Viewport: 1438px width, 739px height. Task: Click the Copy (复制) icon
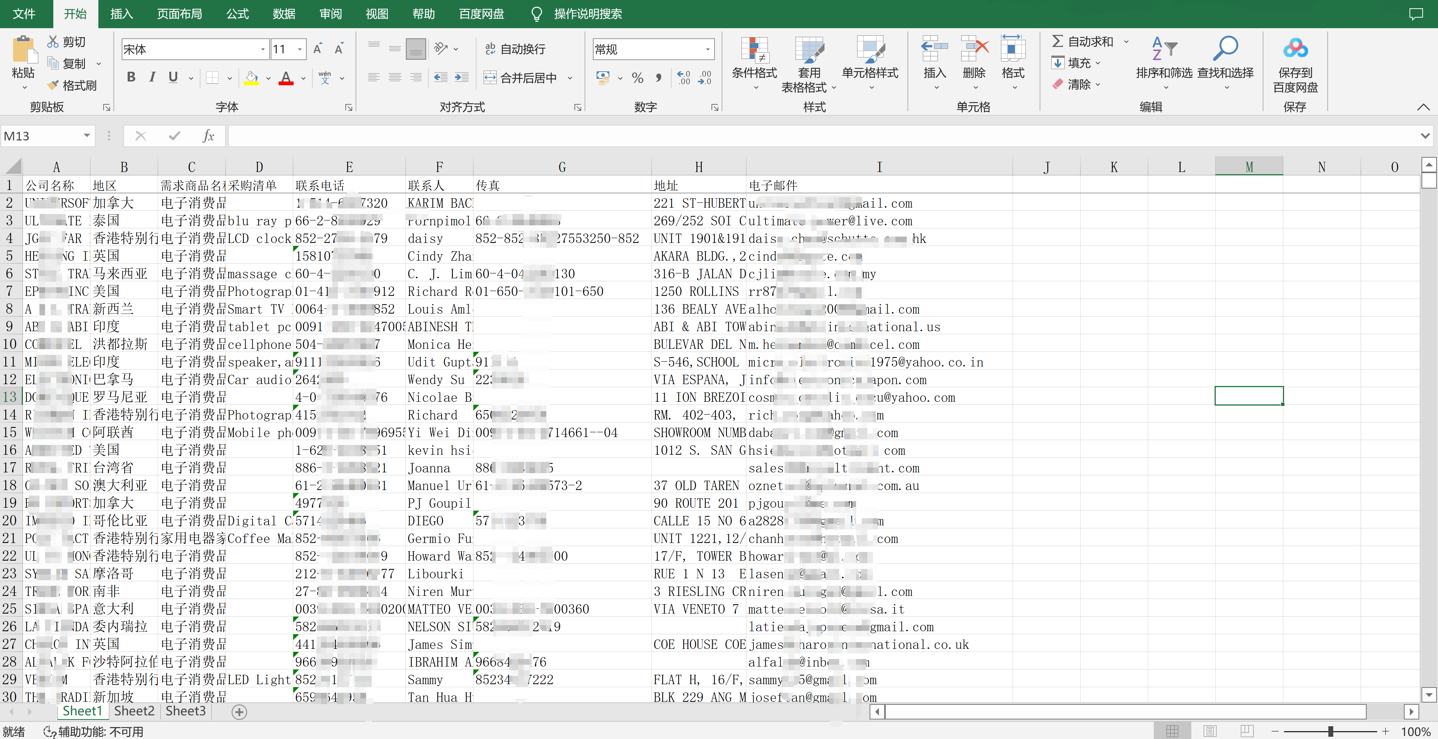tap(53, 63)
